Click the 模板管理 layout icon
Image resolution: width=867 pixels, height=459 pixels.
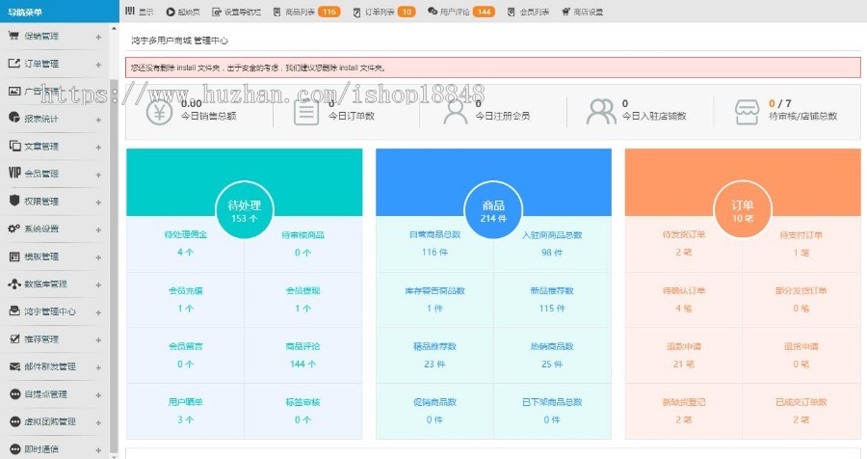tap(14, 256)
